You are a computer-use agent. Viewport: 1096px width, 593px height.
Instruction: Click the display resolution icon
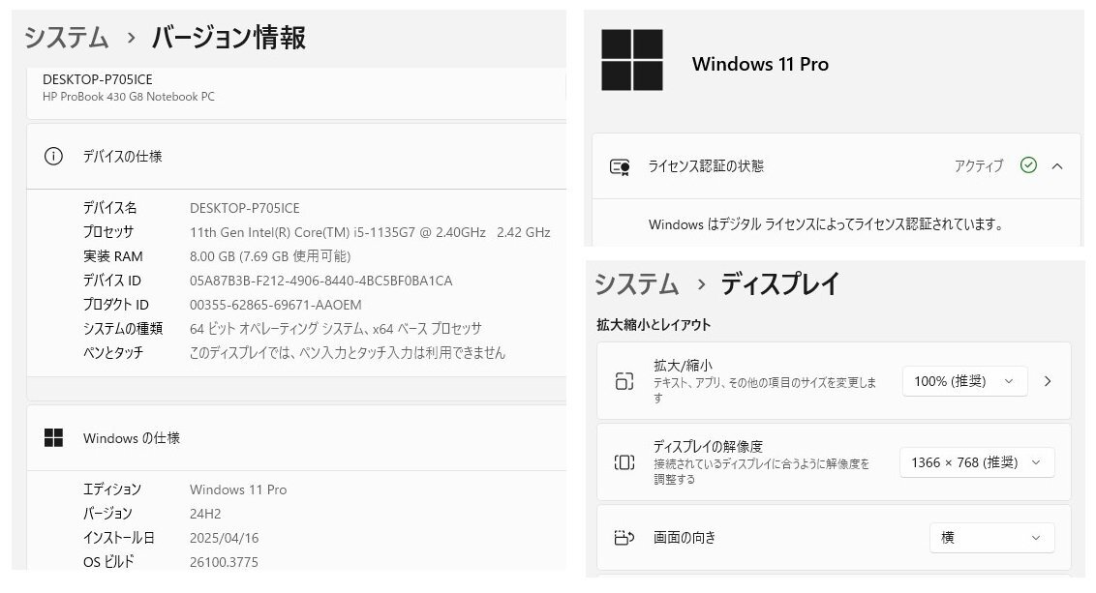624,462
